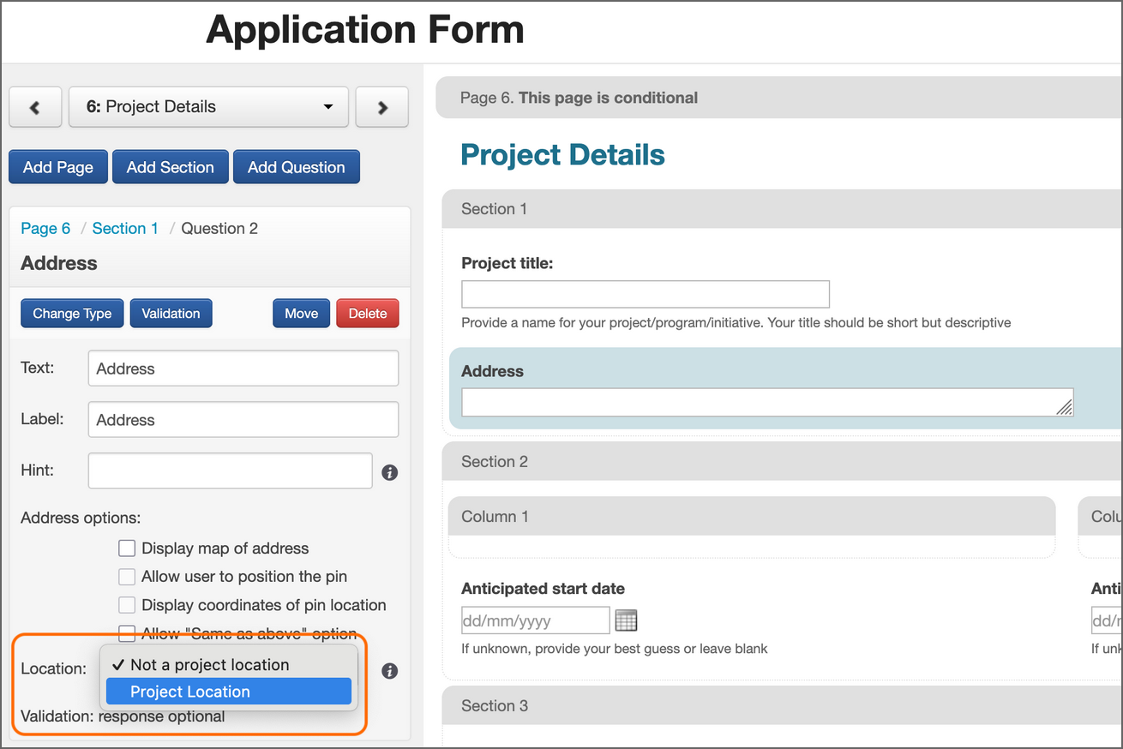Screen dimensions: 1123x749
Task: Click the Location info icon
Action: click(x=389, y=671)
